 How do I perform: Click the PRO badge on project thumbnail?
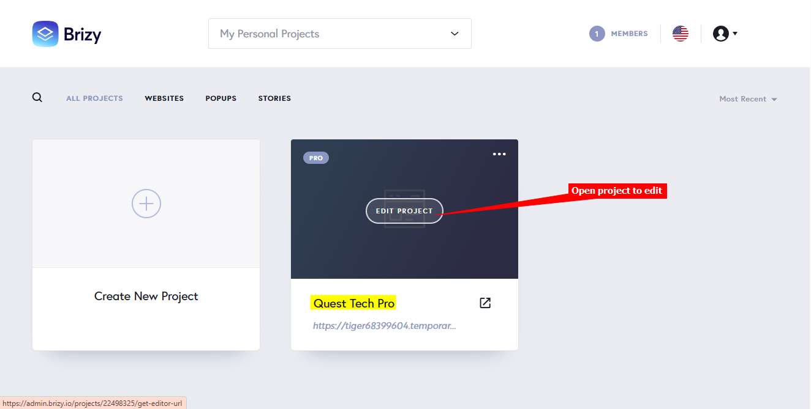tap(316, 158)
